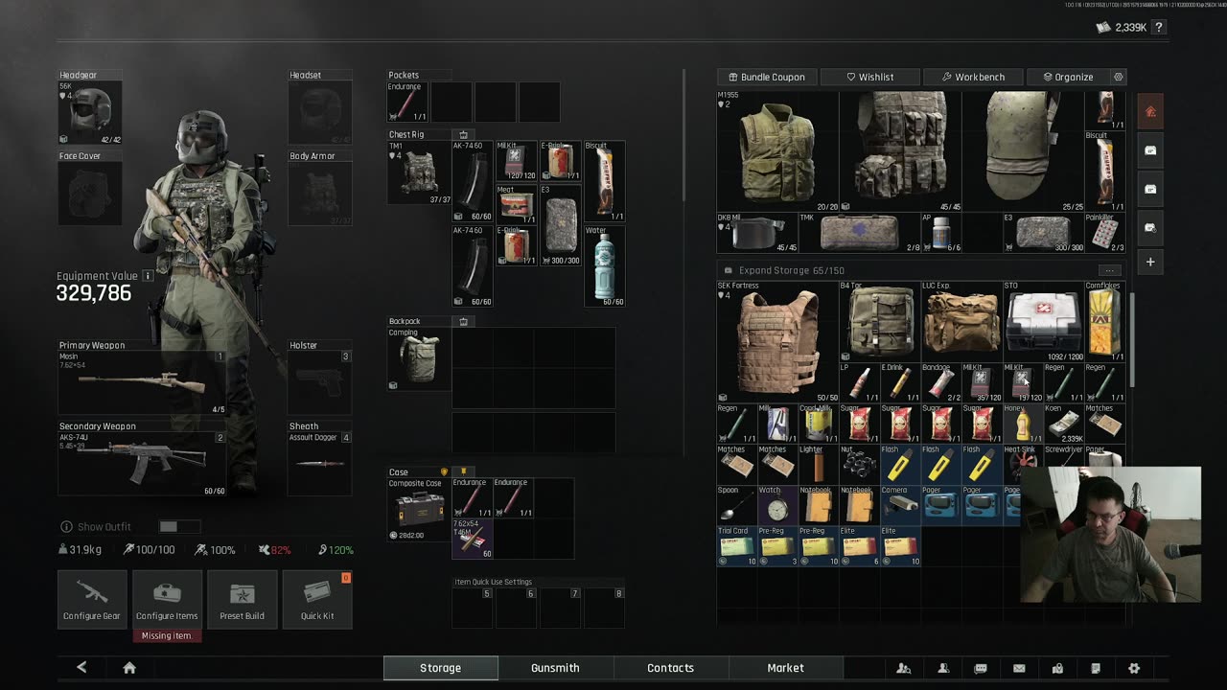The height and width of the screenshot is (690, 1227).
Task: Select the Cornflakes food item
Action: pos(1103,321)
